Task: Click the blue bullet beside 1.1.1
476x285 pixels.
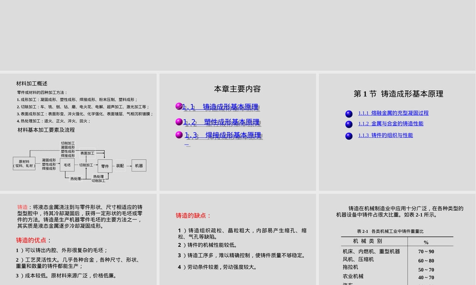Action: tap(349, 114)
